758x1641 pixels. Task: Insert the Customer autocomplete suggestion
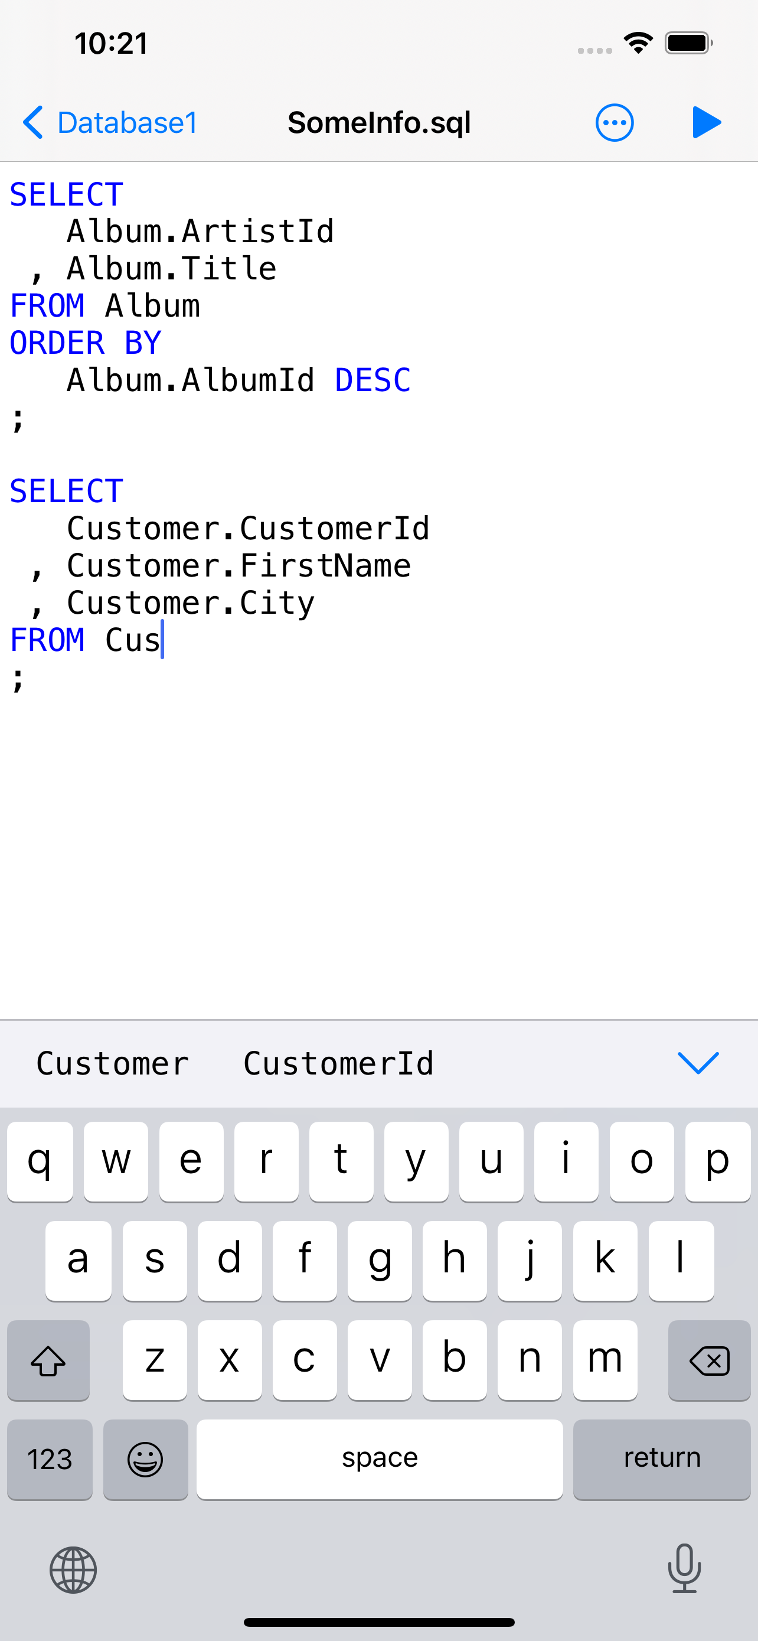(113, 1063)
